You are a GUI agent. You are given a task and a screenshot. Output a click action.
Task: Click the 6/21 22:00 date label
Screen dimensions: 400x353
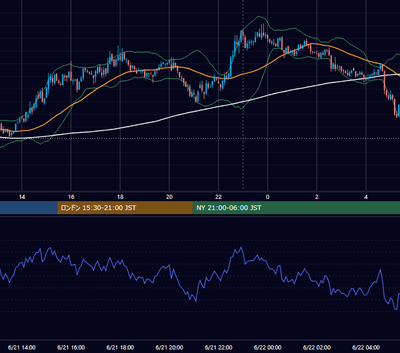(218, 347)
